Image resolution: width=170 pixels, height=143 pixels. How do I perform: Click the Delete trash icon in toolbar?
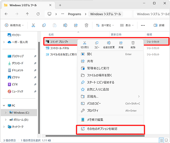(x=86, y=25)
